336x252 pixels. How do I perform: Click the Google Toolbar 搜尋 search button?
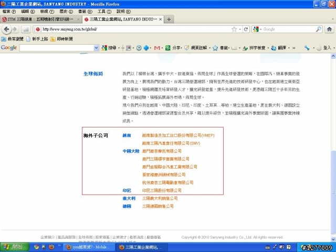coord(109,48)
